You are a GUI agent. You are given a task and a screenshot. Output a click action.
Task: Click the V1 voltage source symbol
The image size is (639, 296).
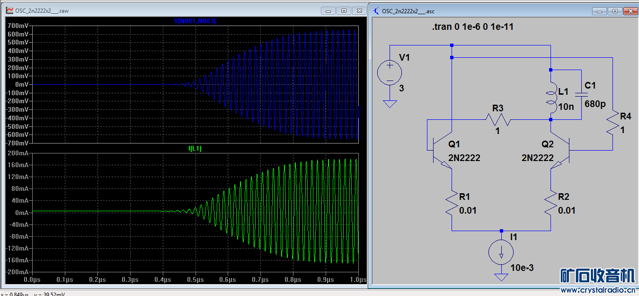390,73
